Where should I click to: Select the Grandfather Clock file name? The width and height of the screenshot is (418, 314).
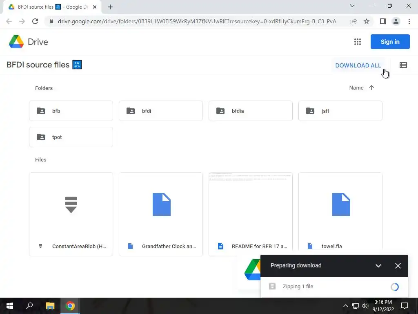[x=169, y=246]
